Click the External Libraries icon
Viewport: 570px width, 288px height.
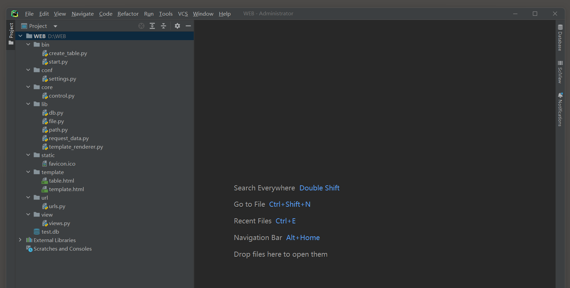pyautogui.click(x=29, y=240)
